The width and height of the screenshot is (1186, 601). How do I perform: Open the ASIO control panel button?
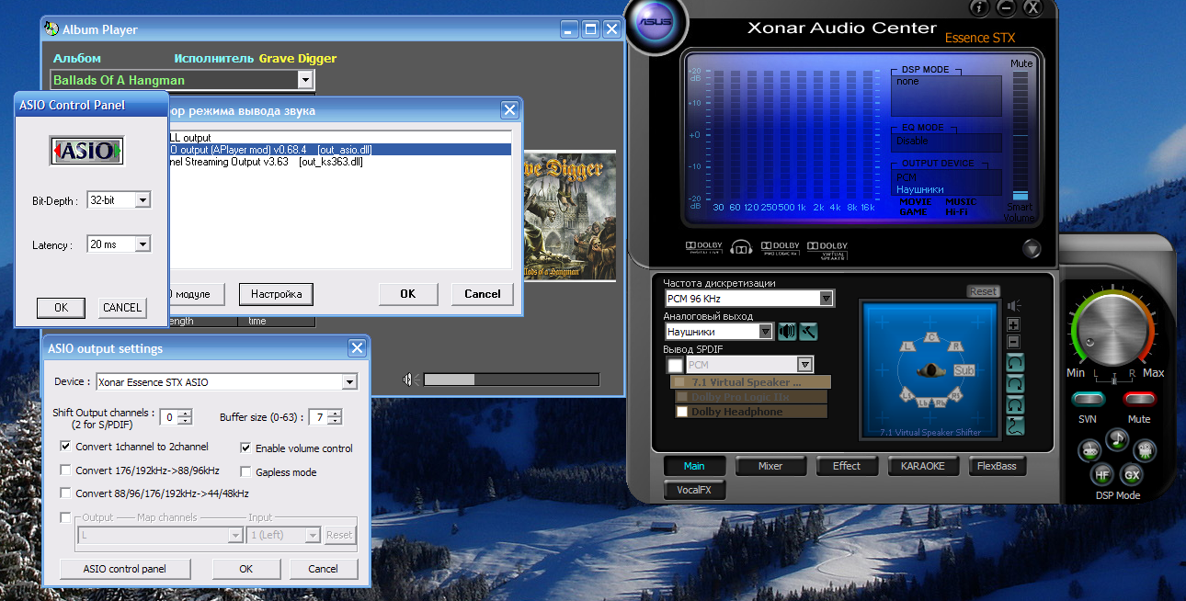click(x=125, y=569)
